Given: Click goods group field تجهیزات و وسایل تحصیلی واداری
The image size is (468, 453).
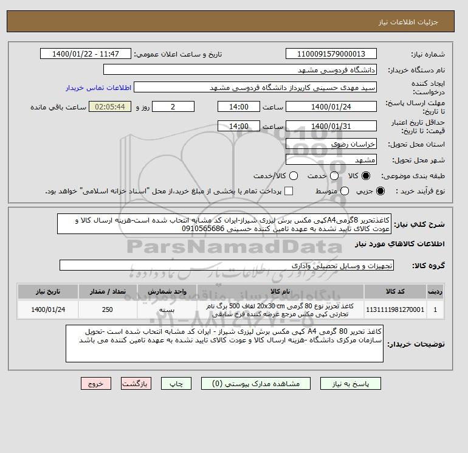Looking at the screenshot, I should pos(227,265).
